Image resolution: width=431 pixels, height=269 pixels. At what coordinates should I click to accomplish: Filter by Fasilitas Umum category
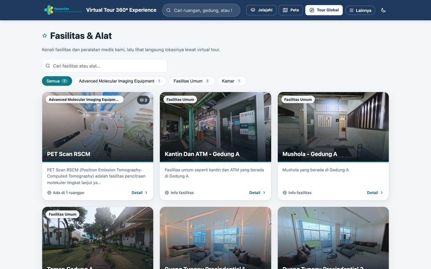coord(192,81)
